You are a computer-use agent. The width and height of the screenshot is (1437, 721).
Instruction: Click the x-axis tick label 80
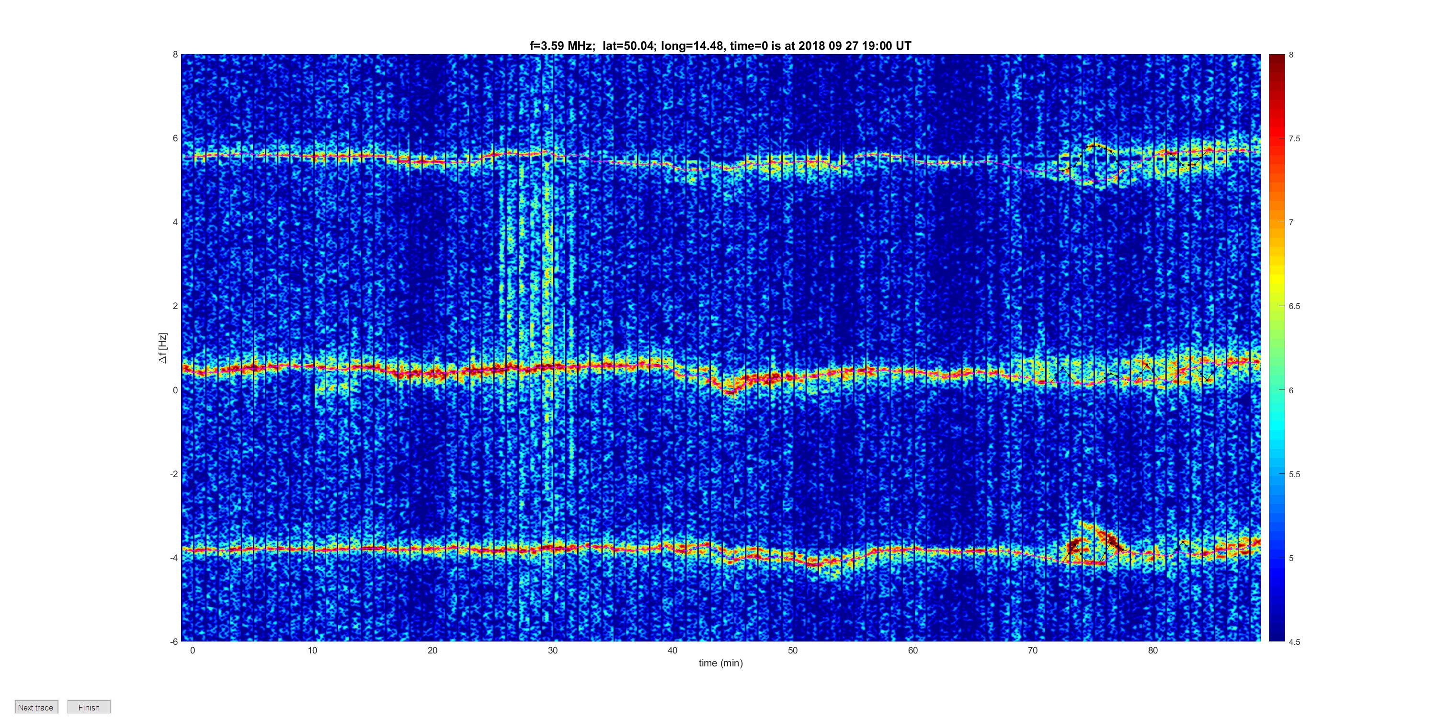pos(1152,650)
